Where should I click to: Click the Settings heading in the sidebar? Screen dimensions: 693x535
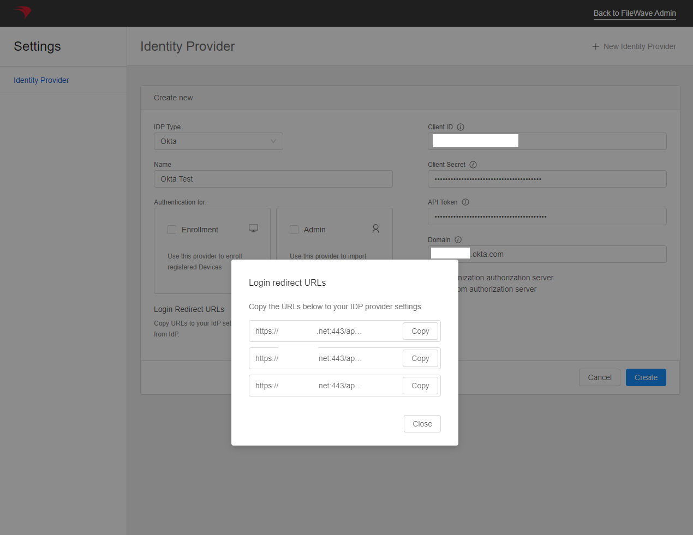tap(37, 46)
